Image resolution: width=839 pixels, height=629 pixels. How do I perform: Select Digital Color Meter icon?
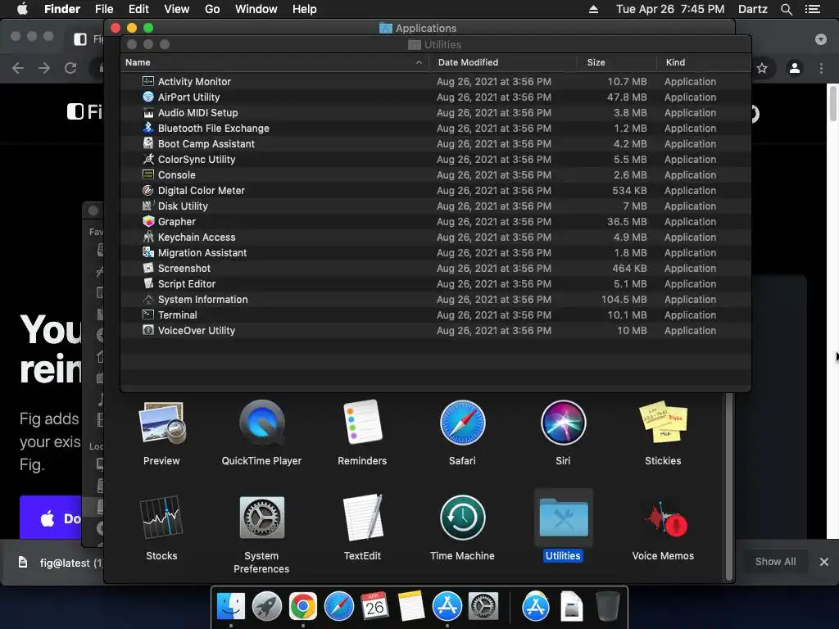tap(148, 190)
